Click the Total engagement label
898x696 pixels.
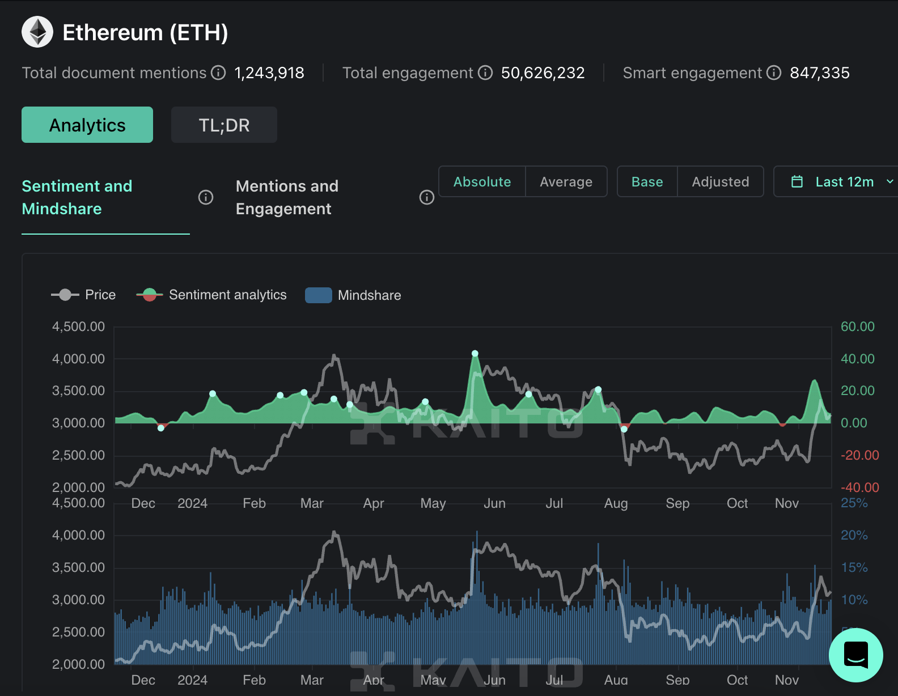pyautogui.click(x=408, y=73)
